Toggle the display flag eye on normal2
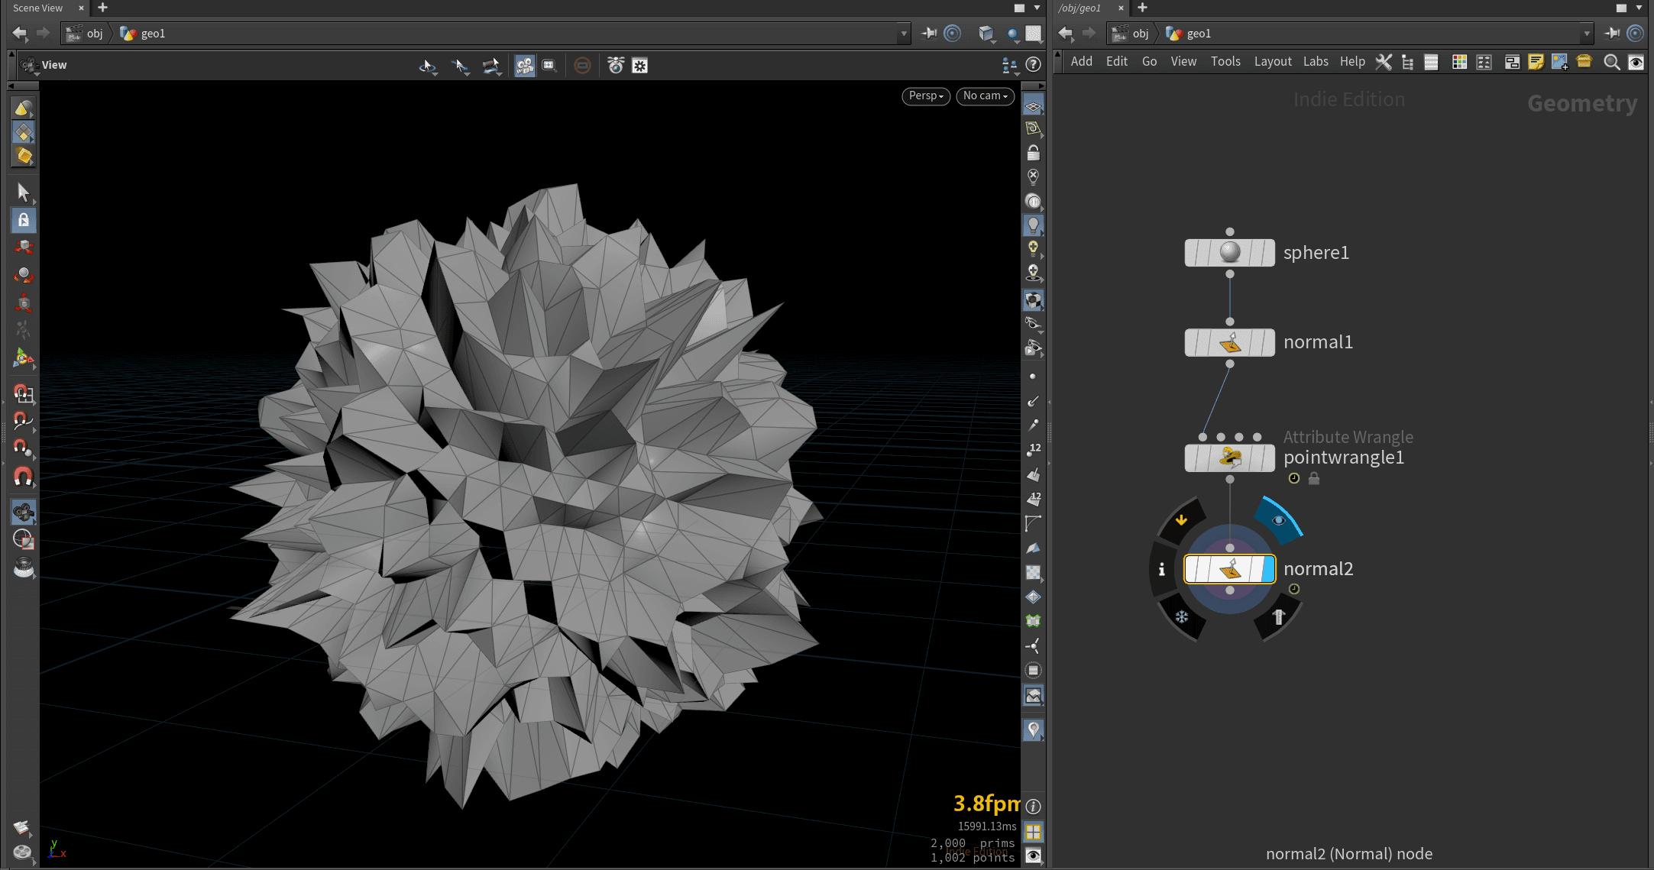 coord(1279,520)
